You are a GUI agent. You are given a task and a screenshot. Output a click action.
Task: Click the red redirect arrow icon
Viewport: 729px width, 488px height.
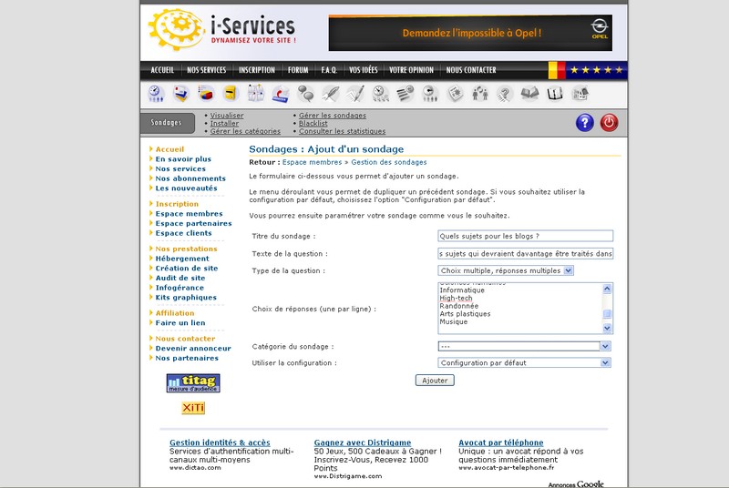coord(281,94)
